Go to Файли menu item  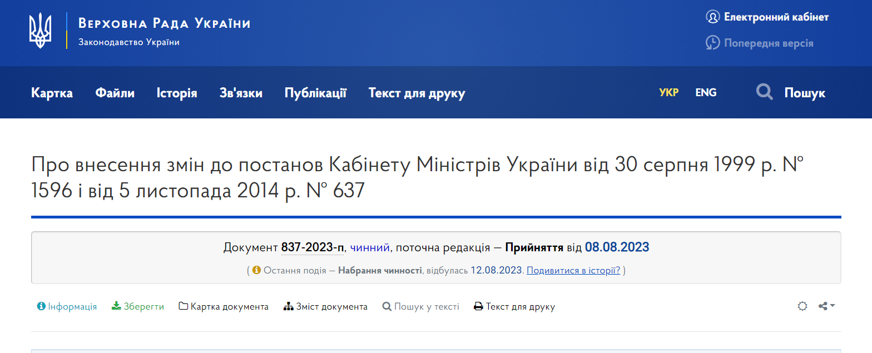(115, 93)
